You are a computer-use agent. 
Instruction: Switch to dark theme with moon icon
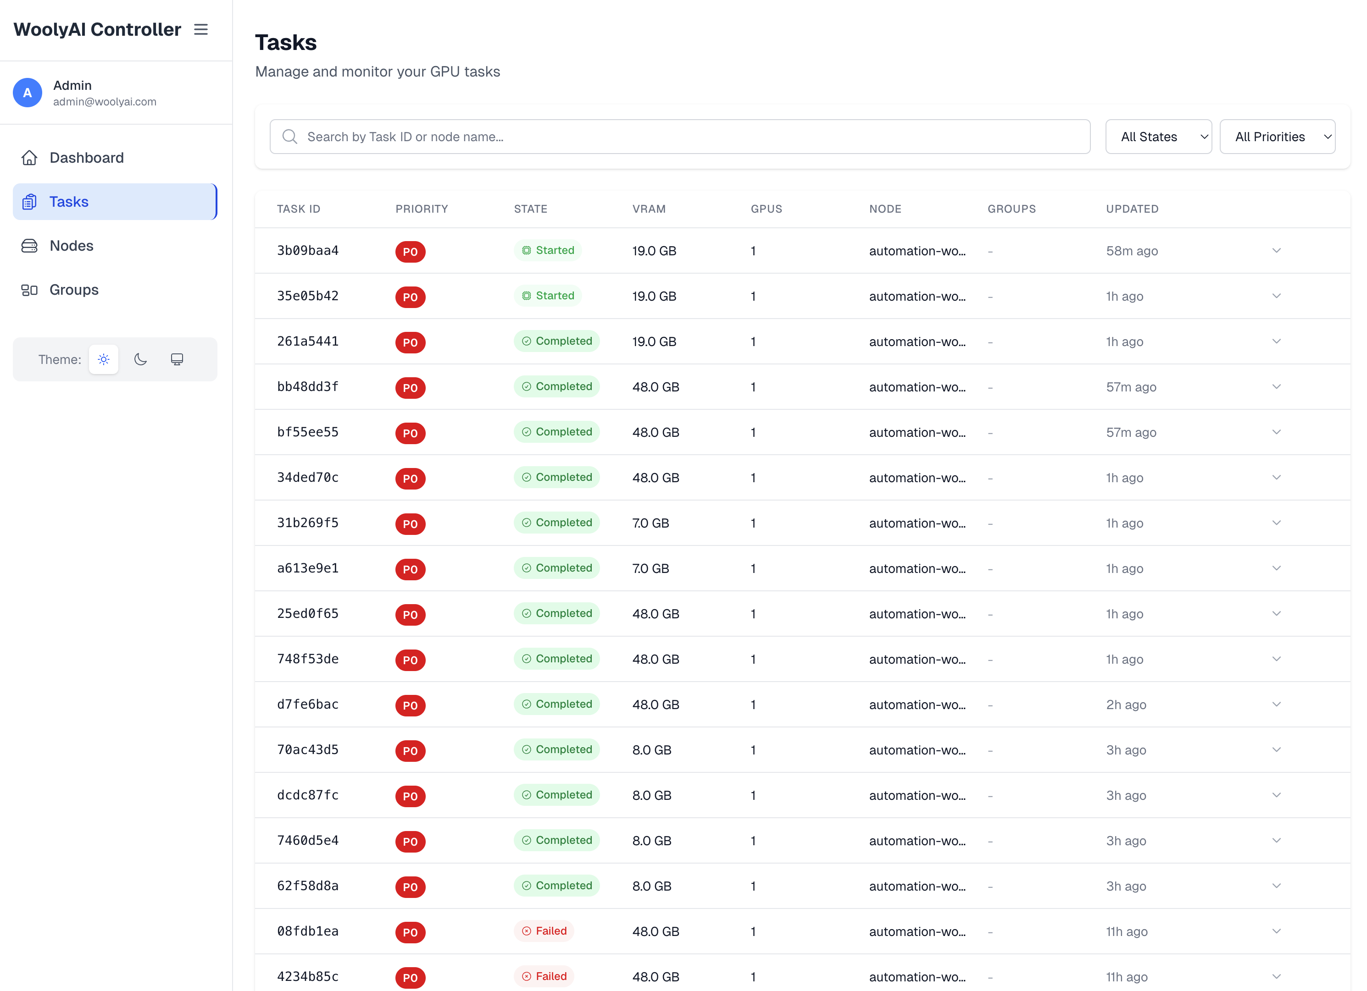coord(140,360)
